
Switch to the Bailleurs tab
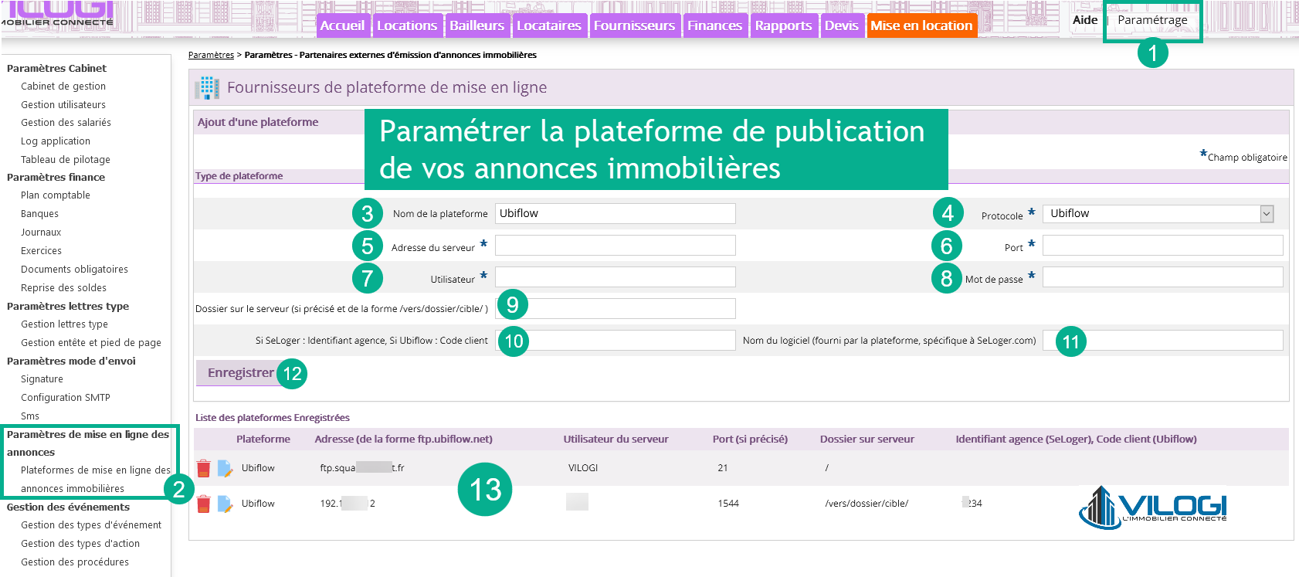click(477, 25)
